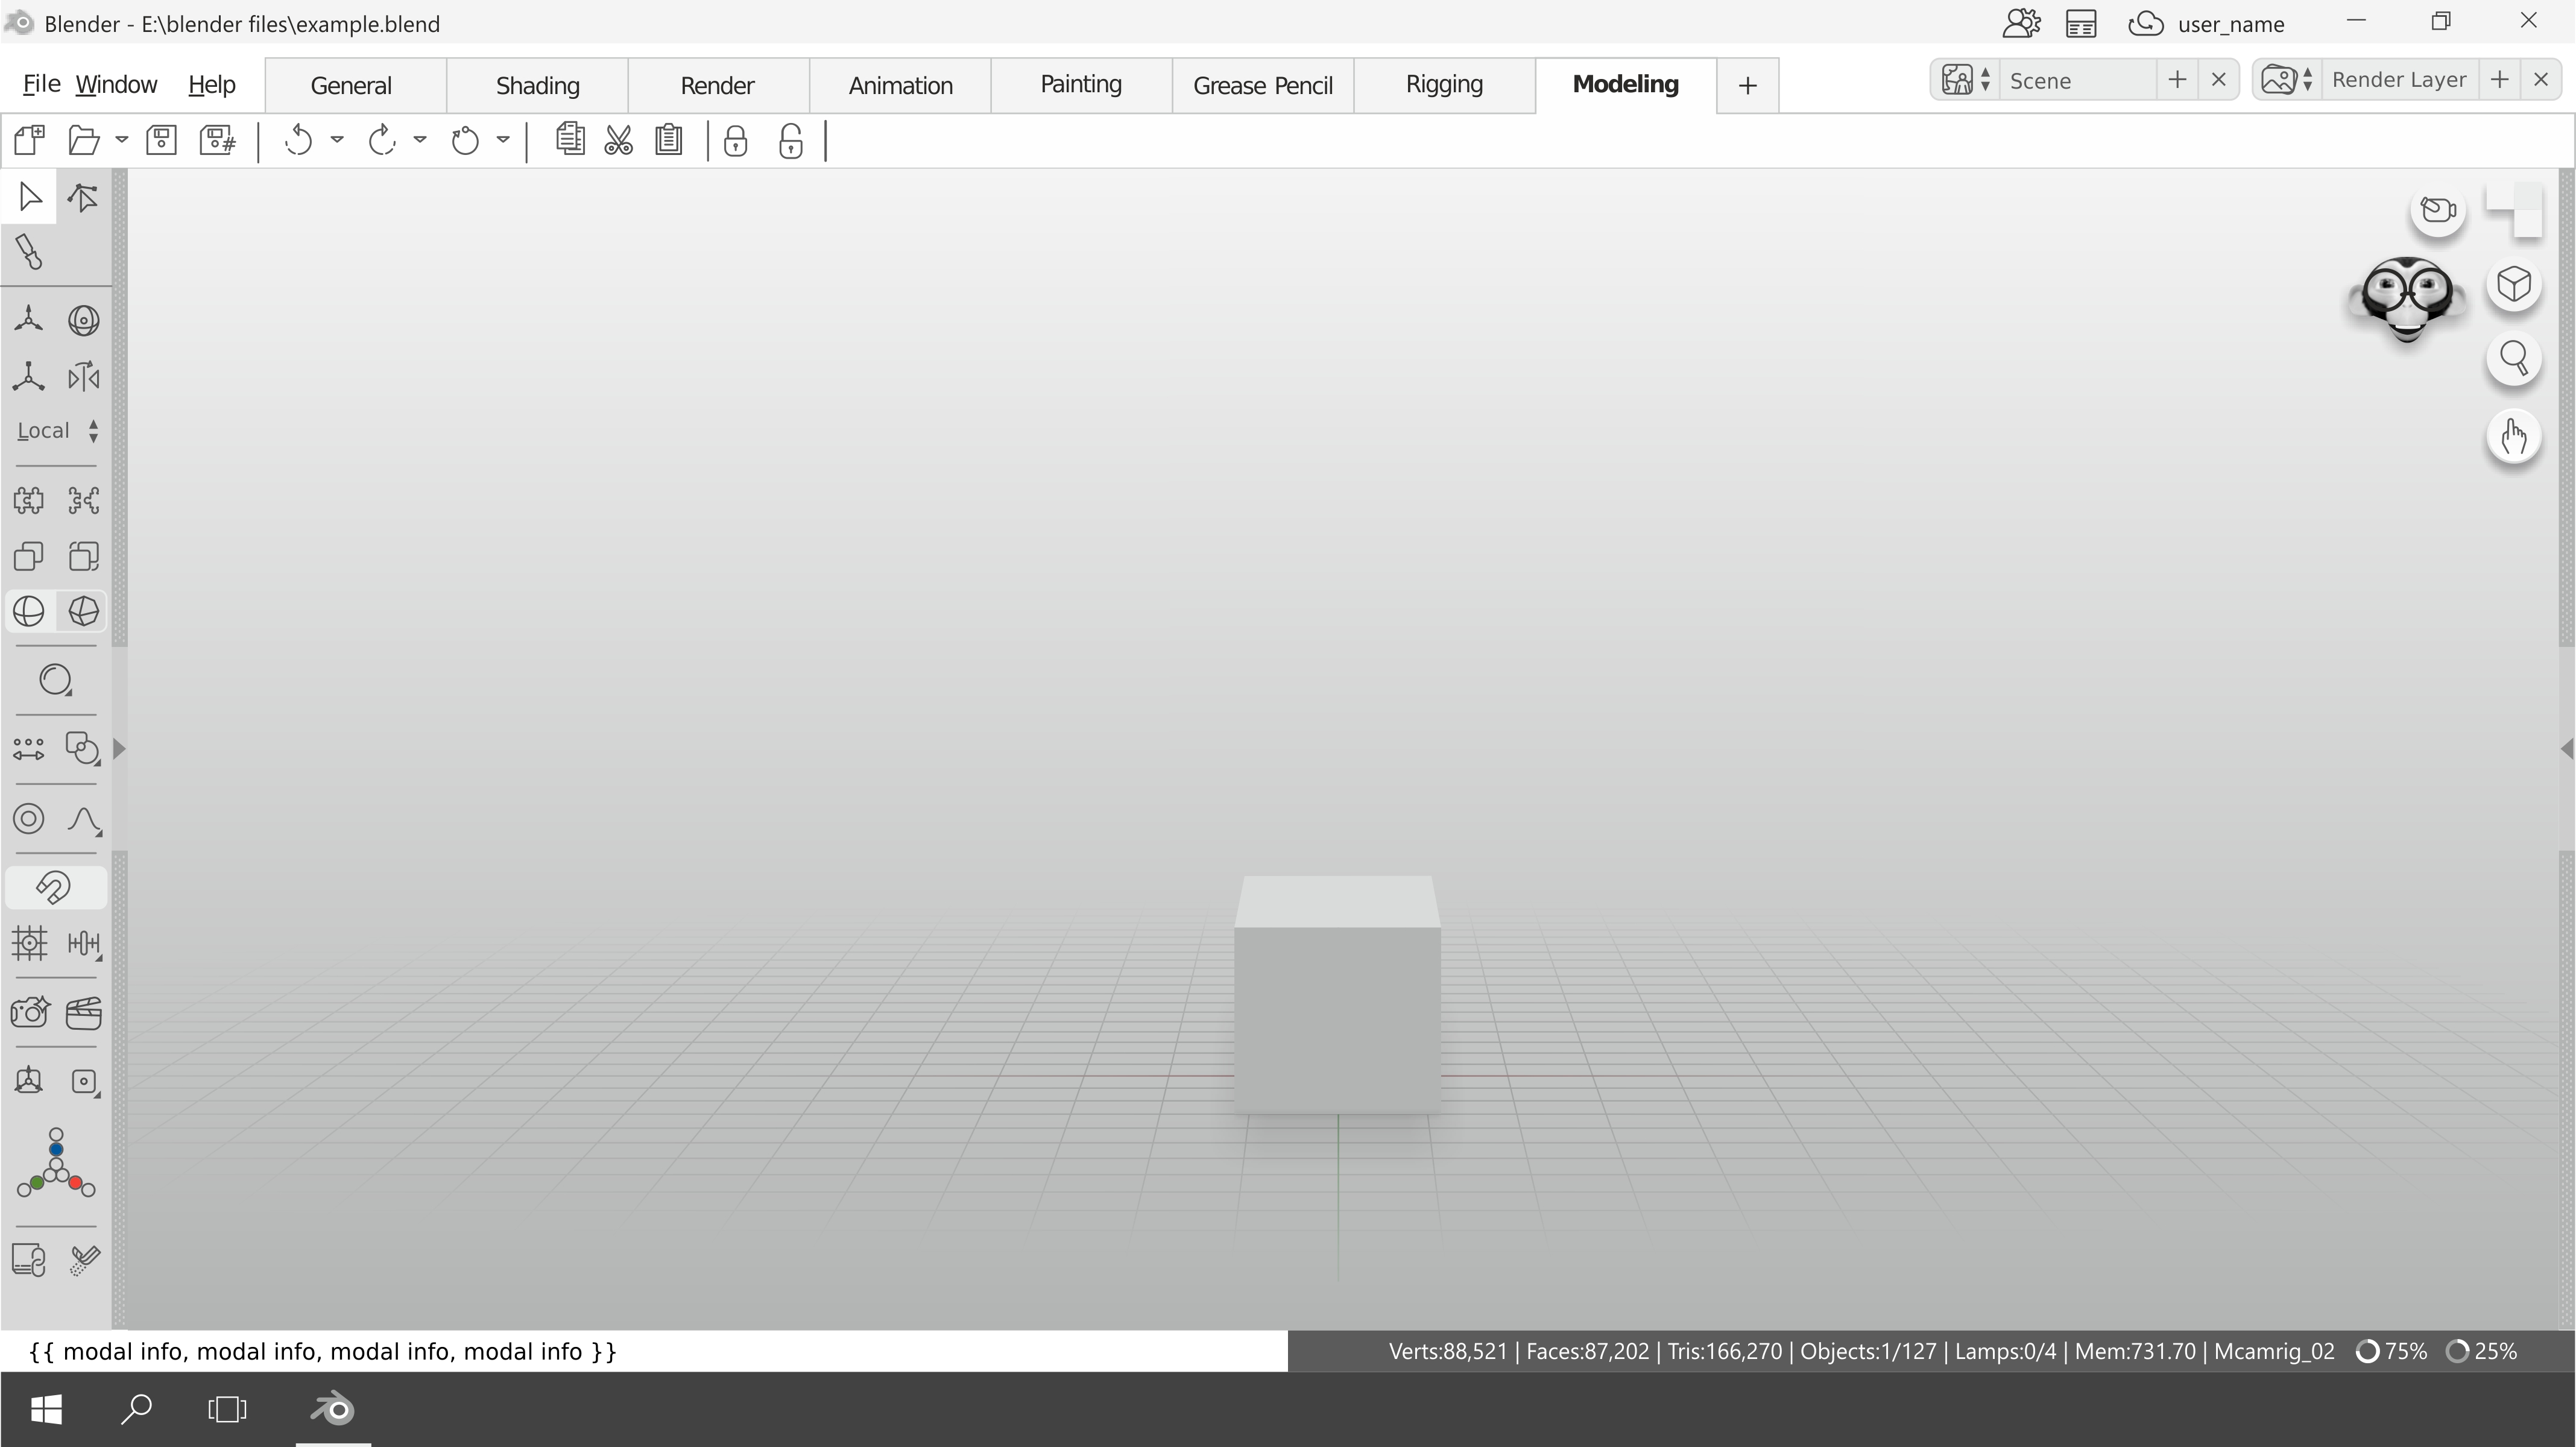
Task: Click the save incremental icon
Action: pos(218,140)
